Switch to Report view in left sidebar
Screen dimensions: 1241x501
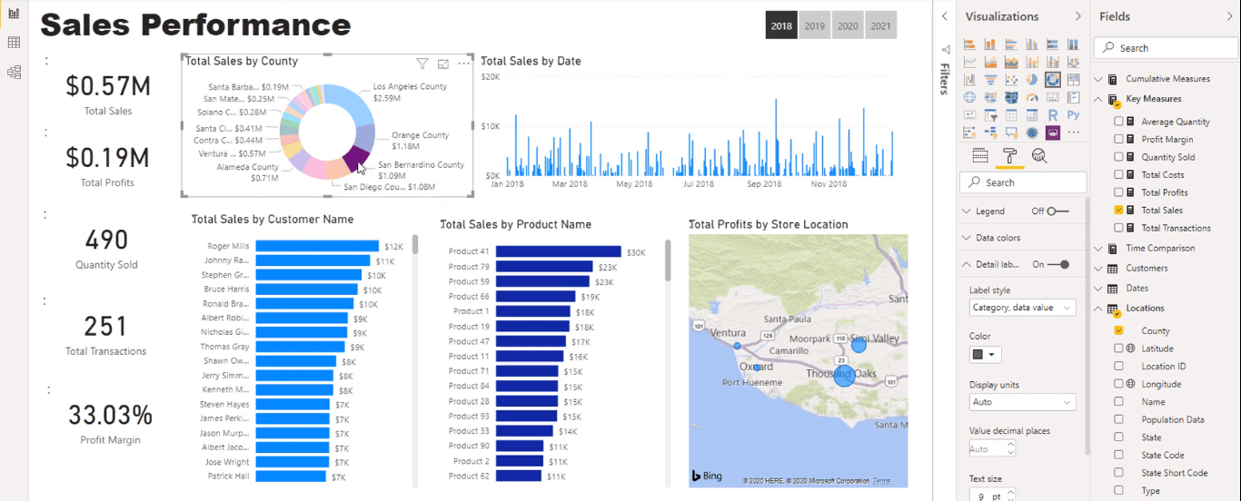pos(14,14)
